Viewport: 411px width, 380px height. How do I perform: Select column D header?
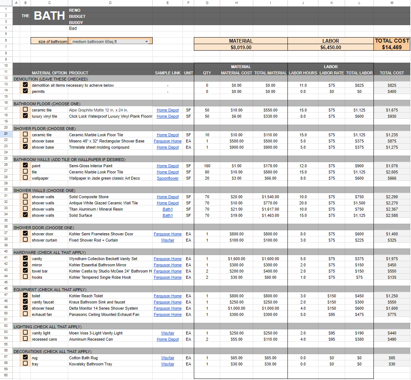point(110,3)
